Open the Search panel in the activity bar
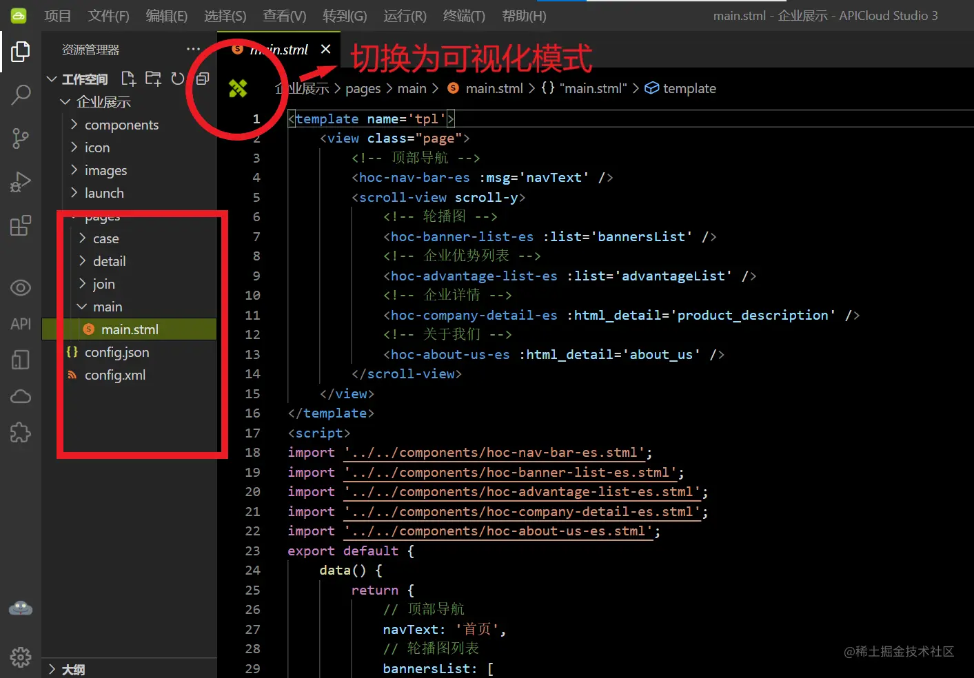This screenshot has height=678, width=974. [20, 94]
